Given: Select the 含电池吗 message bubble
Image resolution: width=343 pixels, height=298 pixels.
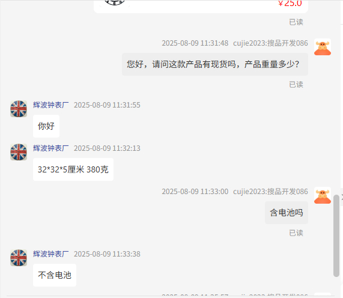Looking at the screenshot, I should coord(287,213).
